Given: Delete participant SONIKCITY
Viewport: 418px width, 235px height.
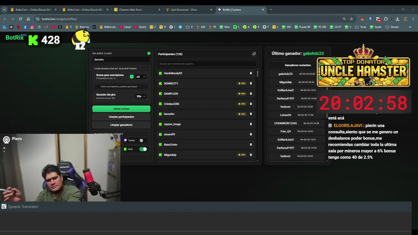Looking at the screenshot, I should tap(251, 83).
